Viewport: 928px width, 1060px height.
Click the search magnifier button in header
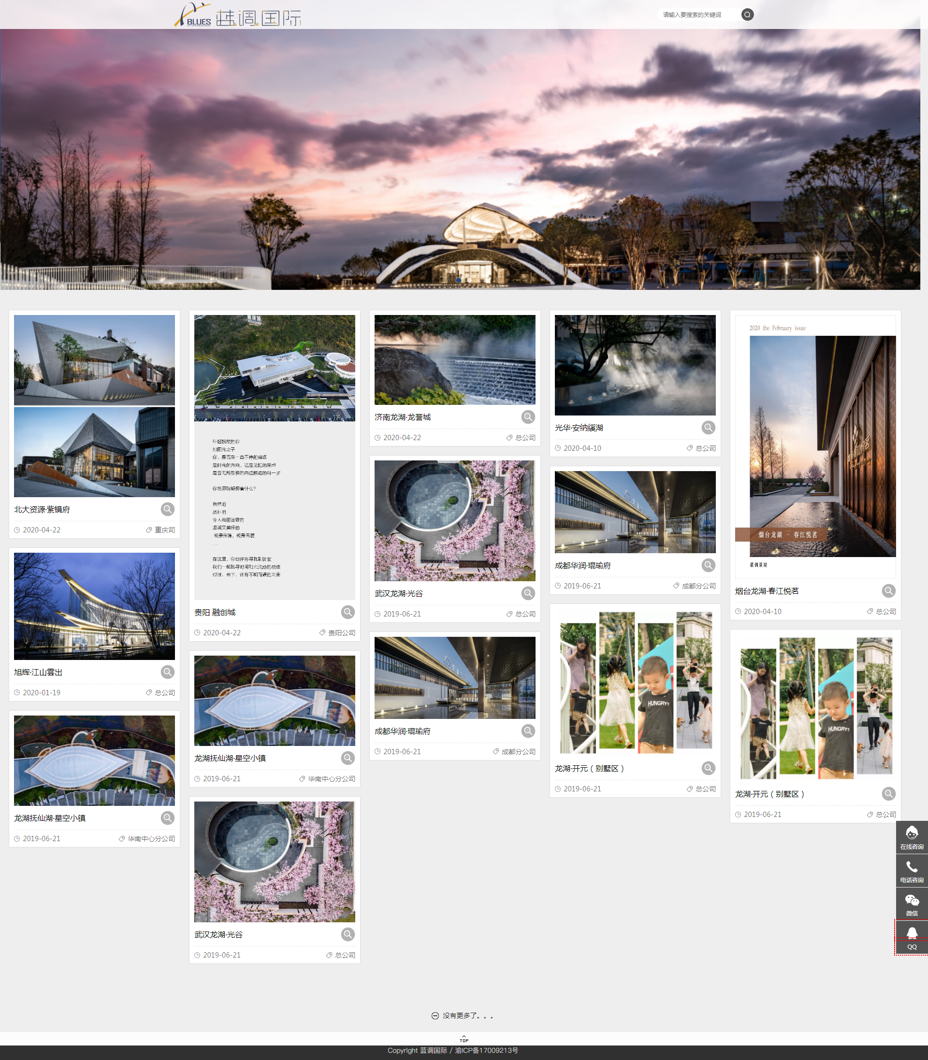[747, 14]
